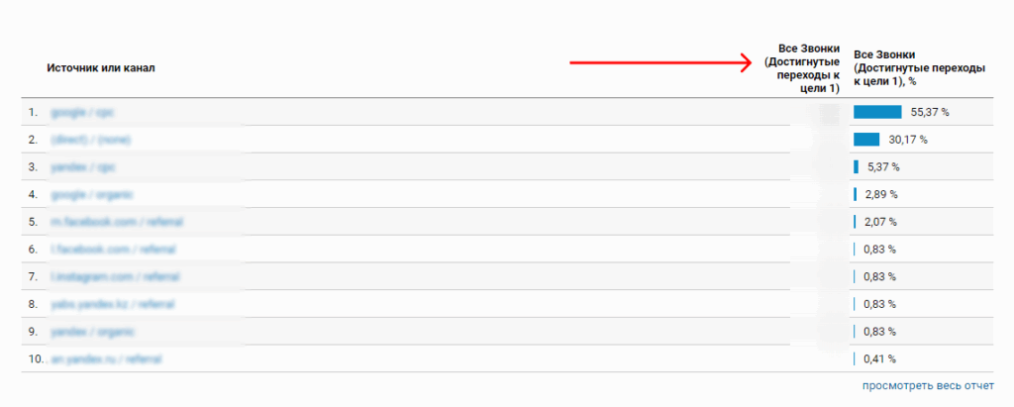Click the 0,41 % percentage value
Screen dimensions: 1014x407
[878, 357]
